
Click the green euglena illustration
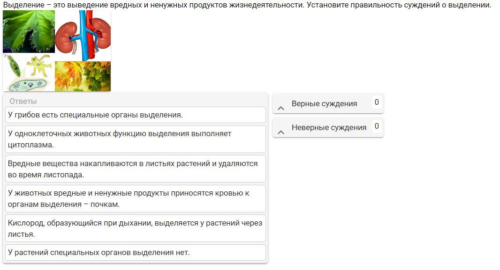coord(13,65)
